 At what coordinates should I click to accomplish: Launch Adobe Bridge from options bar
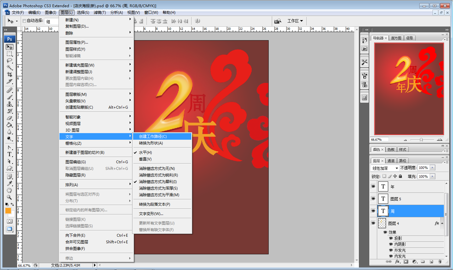tap(277, 21)
